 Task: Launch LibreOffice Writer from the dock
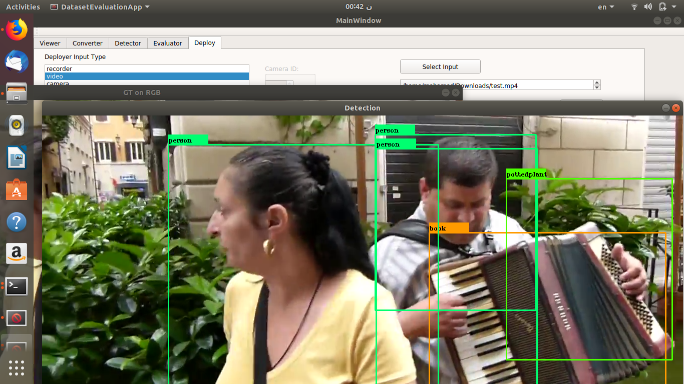pos(17,158)
